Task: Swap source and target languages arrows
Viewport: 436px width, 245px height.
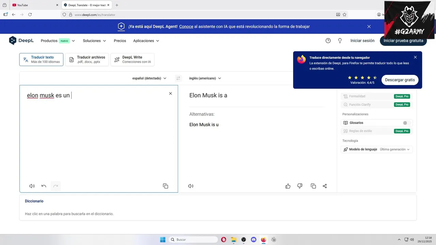Action: (178, 78)
